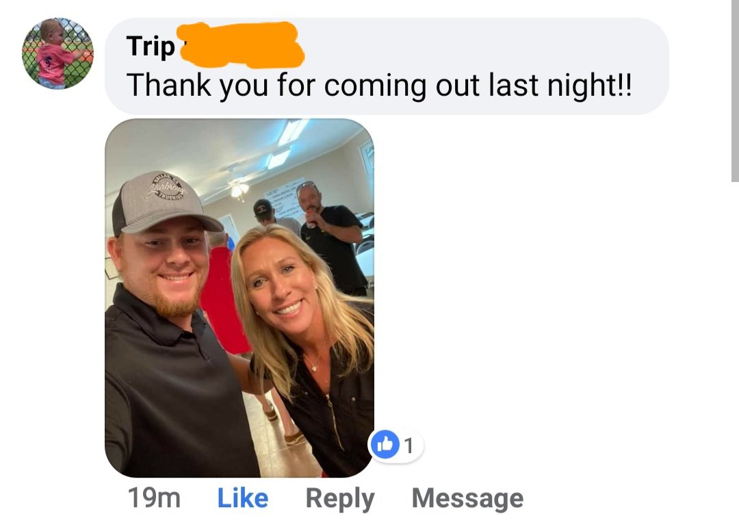Like this comment
This screenshot has width=739, height=527.
click(x=242, y=498)
